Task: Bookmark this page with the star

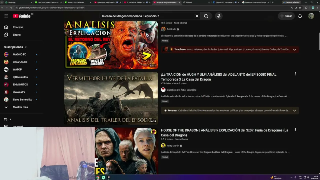Action: [300, 8]
